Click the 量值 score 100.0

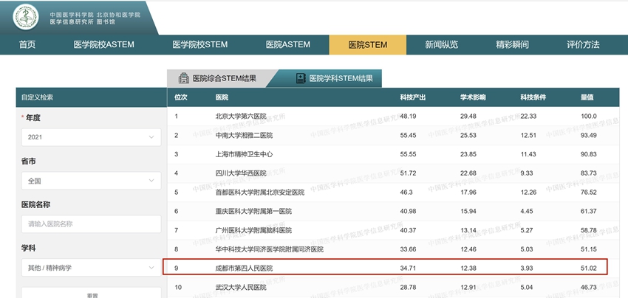589,117
